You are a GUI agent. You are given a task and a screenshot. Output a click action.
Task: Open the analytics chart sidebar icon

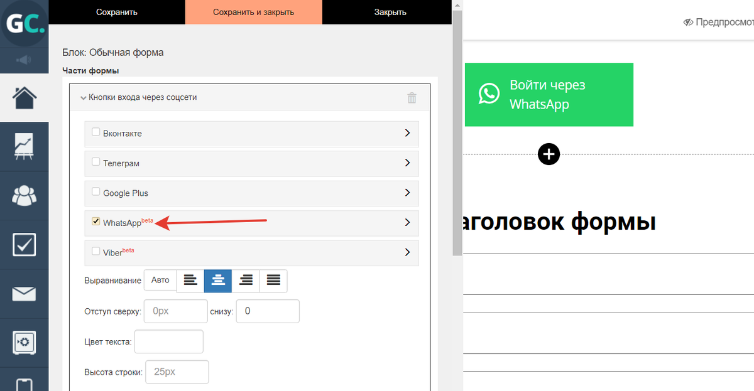click(24, 147)
